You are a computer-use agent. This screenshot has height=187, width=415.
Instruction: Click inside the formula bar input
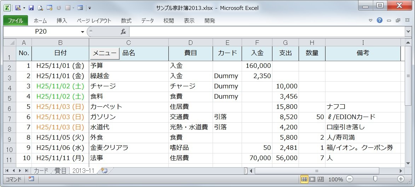pos(267,32)
